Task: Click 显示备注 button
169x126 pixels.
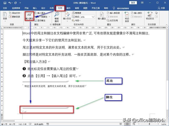Action: point(40,20)
